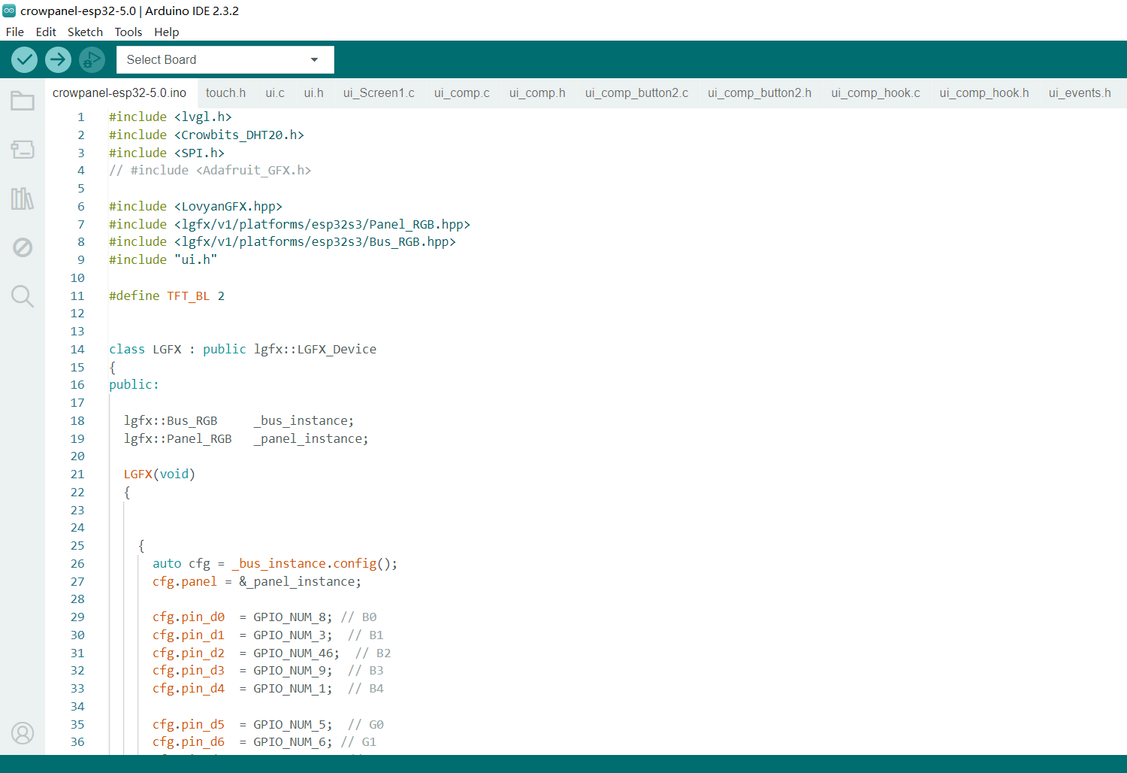Open the Sketchbook folder sidebar icon
Screen dimensions: 1127x773
point(23,101)
